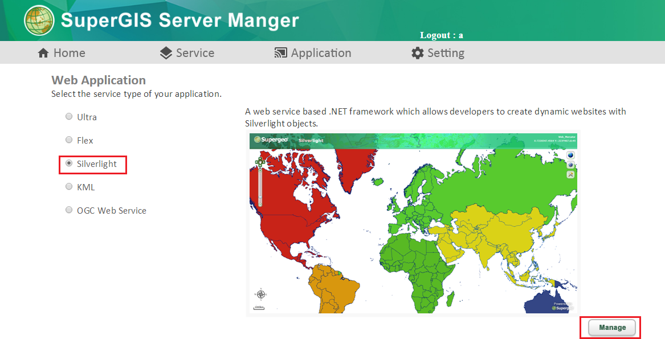Click the compass rose on the map
The width and height of the screenshot is (665, 339).
click(x=260, y=294)
